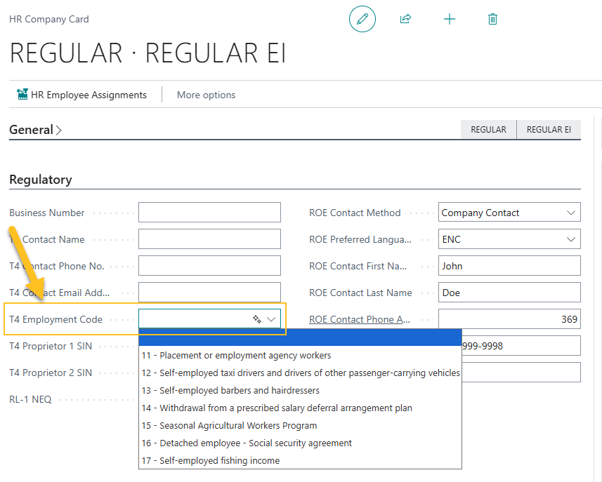The image size is (602, 482).
Task: Click the Edit pencil icon
Action: (362, 19)
